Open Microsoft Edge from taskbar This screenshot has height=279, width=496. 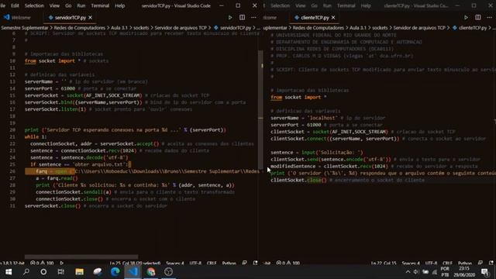click(x=115, y=272)
